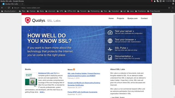
Task: Click the address bar showing www.ssllabs.com
Action: click(x=89, y=8)
